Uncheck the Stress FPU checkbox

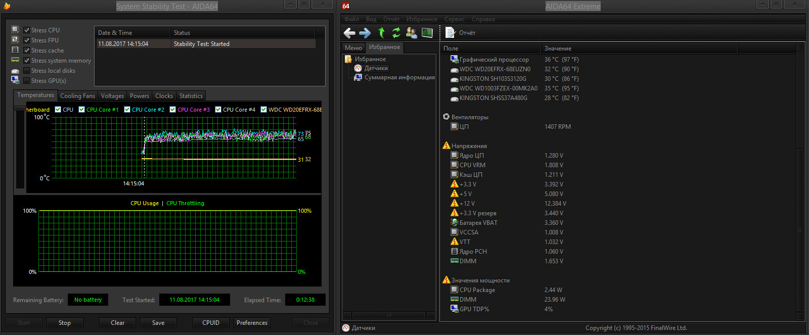click(27, 40)
